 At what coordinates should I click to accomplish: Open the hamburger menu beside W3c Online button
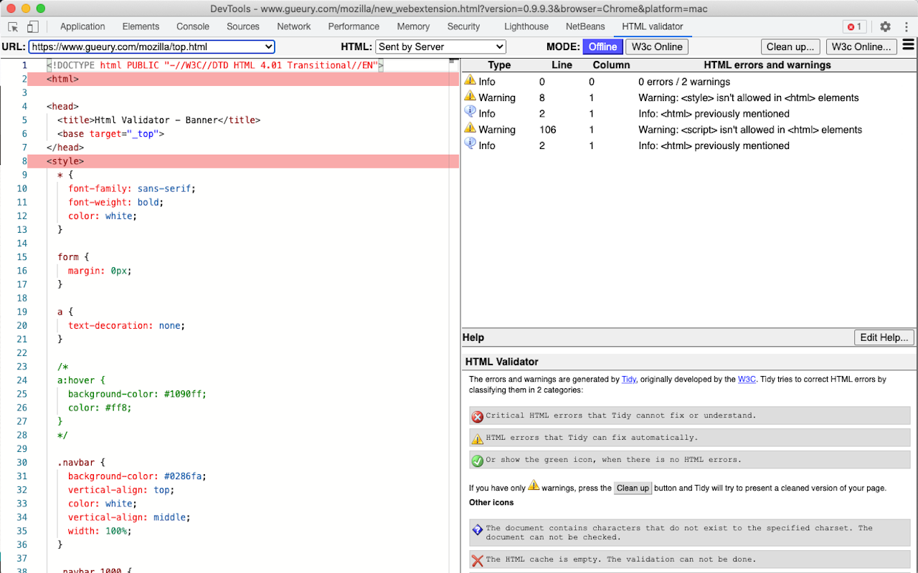tap(907, 46)
